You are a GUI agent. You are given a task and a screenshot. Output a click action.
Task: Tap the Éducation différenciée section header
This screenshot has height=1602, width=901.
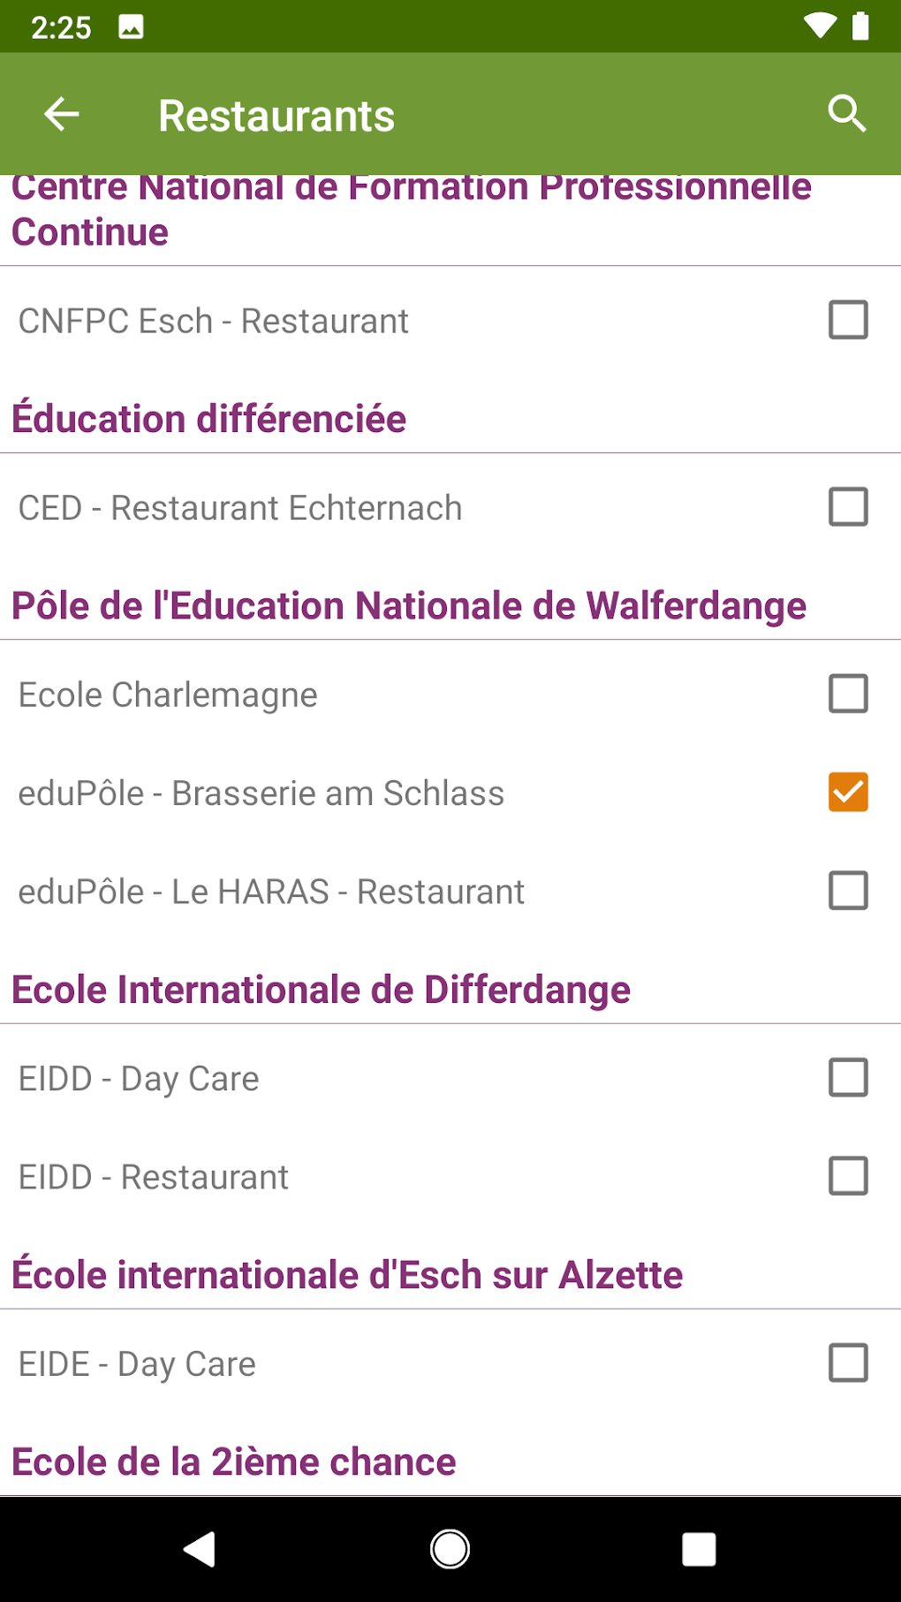click(208, 419)
